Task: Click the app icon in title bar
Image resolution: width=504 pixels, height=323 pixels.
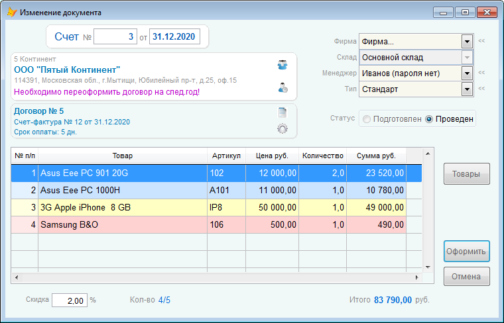Action: [x=12, y=12]
